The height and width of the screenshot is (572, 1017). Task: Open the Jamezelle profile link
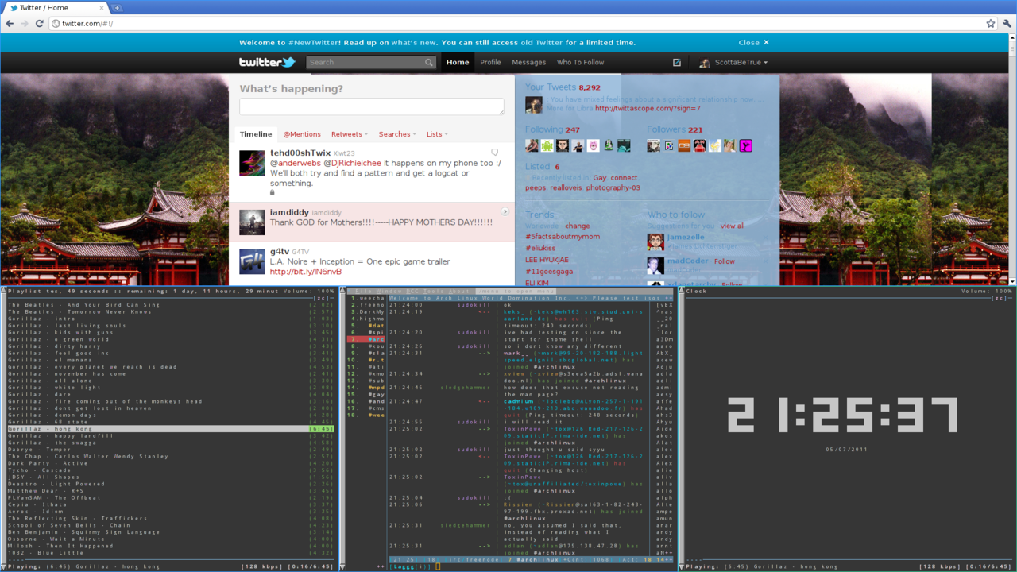(x=686, y=238)
